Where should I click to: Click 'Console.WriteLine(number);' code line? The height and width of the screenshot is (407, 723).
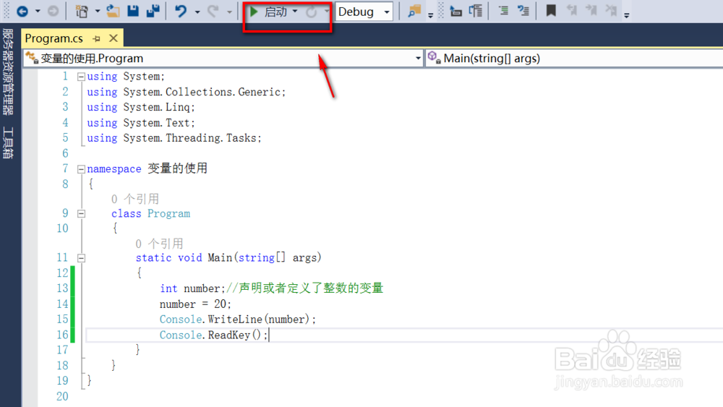(x=238, y=320)
